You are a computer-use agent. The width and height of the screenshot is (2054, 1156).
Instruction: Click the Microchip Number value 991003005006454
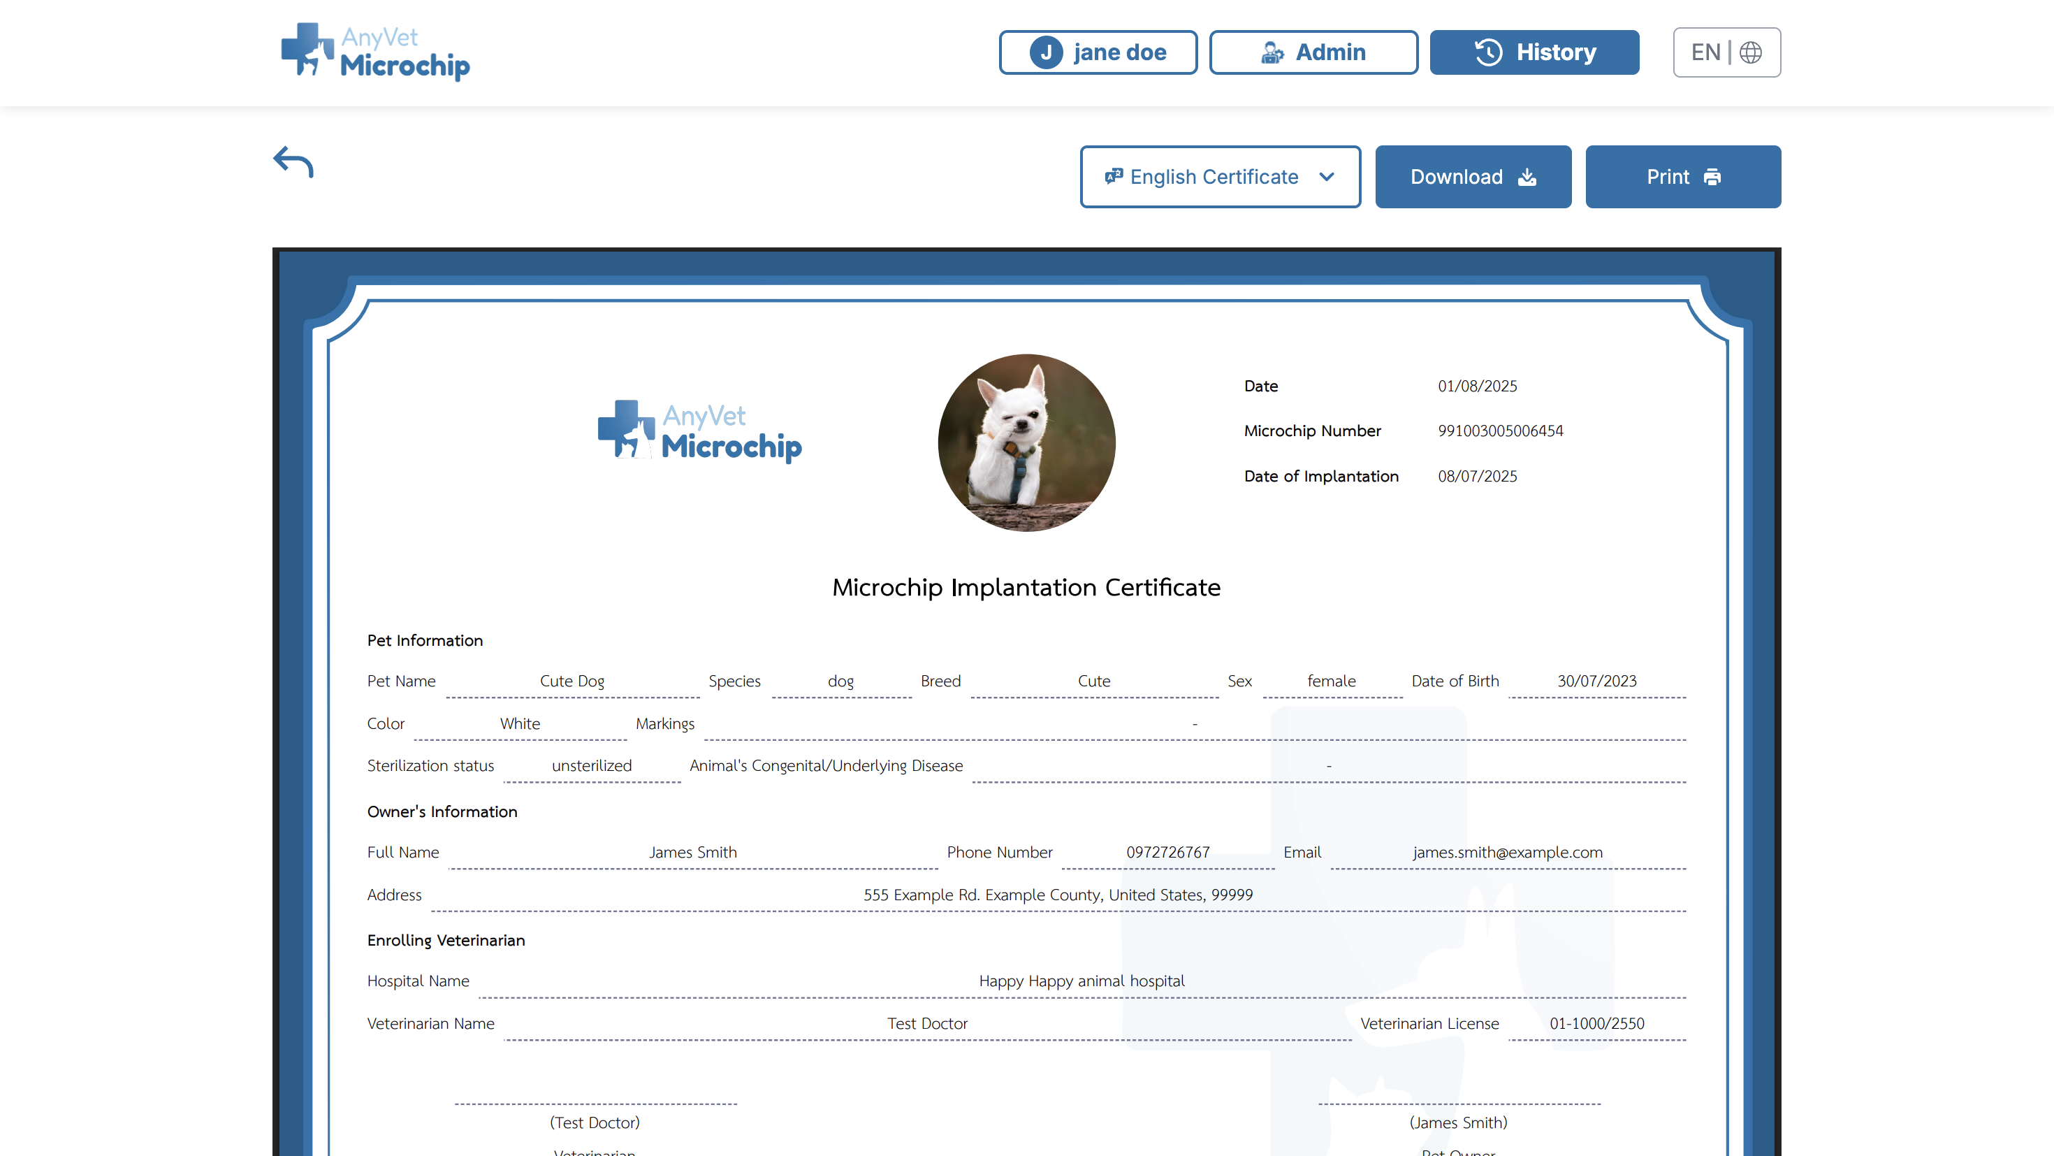tap(1500, 431)
